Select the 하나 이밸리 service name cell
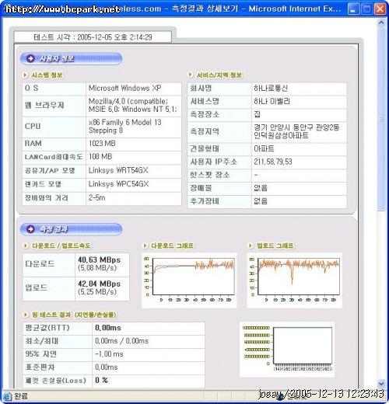 [299, 102]
